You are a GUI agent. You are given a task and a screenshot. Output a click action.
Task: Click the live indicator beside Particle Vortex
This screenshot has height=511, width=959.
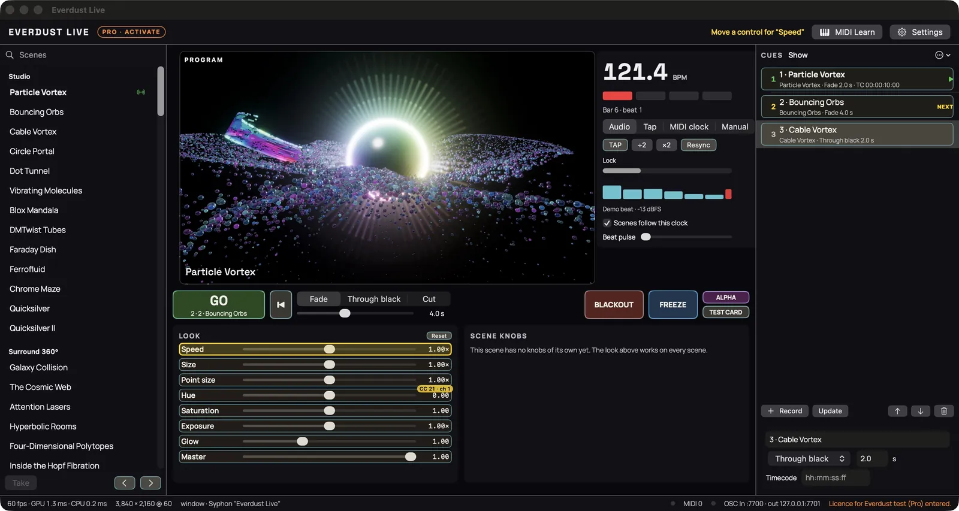click(141, 92)
